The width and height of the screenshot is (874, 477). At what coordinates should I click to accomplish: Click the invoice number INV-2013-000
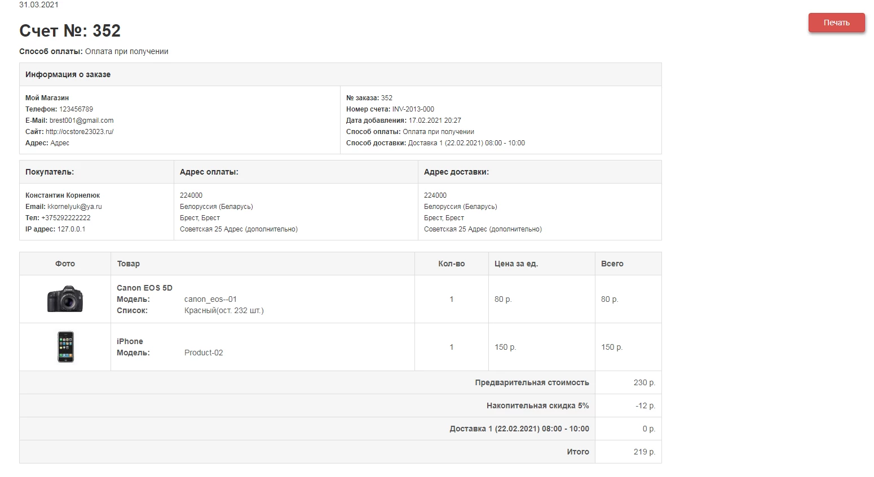(413, 109)
